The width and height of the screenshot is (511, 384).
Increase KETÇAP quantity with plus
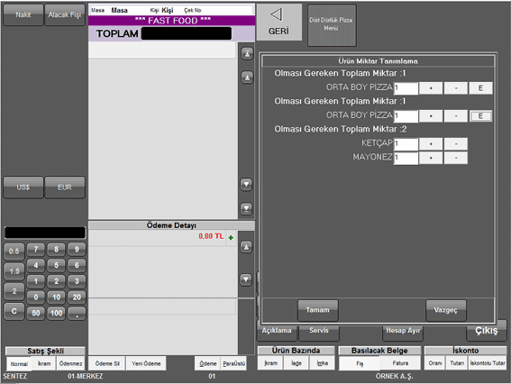[x=431, y=143]
